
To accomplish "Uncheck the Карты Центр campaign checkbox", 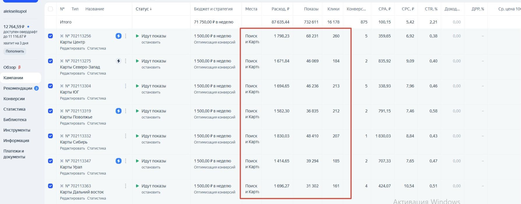I will pos(50,36).
